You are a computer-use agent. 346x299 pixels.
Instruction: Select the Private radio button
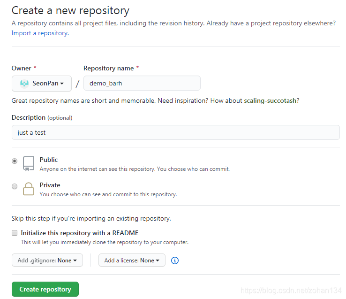[15, 186]
